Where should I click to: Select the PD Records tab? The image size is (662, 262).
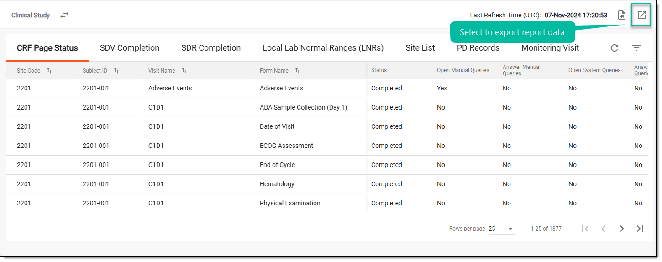tap(478, 48)
